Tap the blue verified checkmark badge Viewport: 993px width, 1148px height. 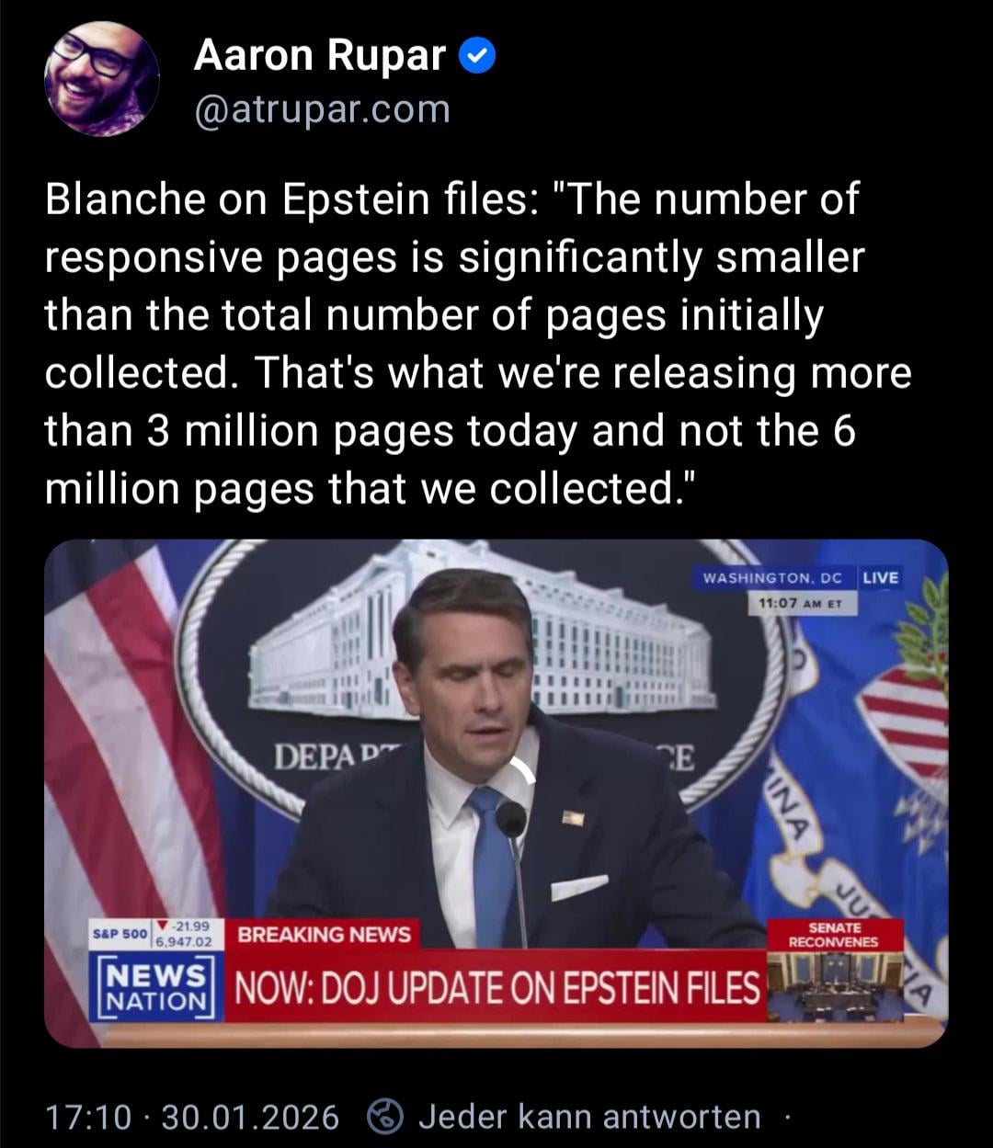click(476, 58)
